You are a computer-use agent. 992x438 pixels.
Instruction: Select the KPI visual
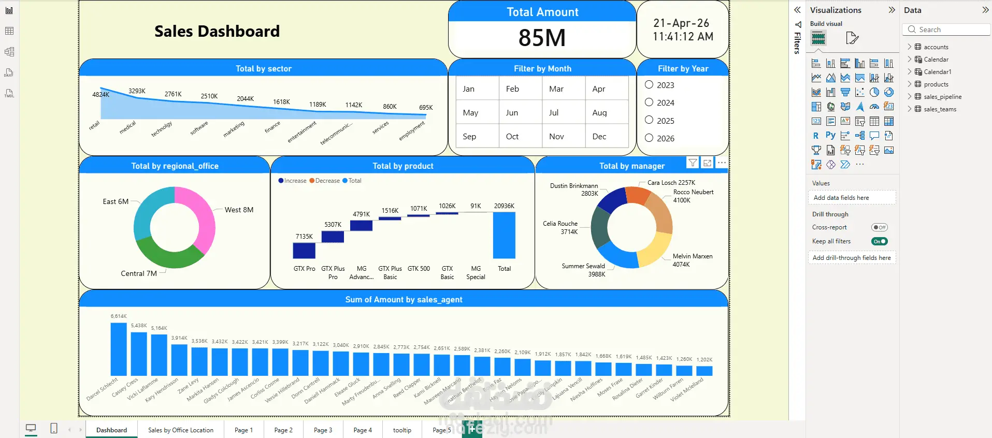(845, 121)
